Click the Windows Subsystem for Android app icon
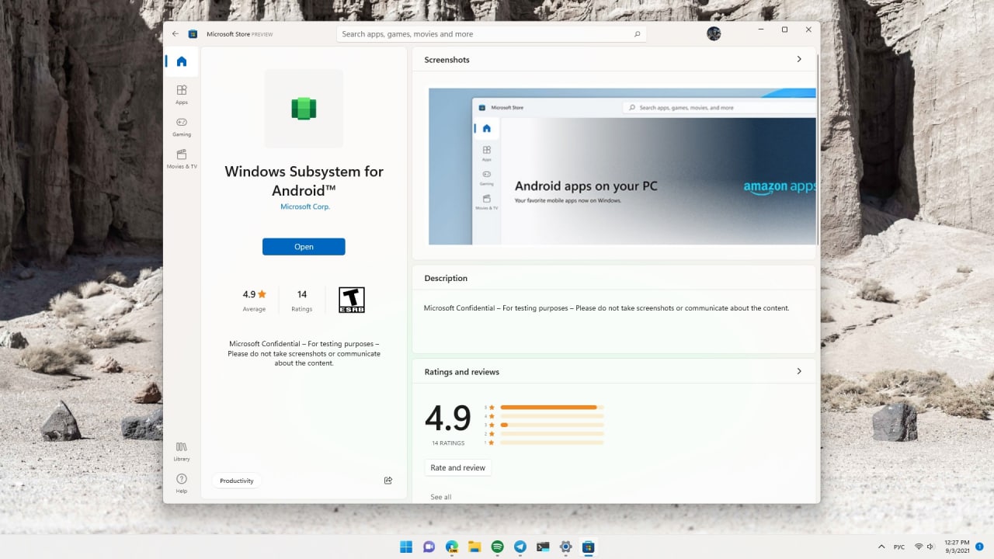This screenshot has height=559, width=994. [x=304, y=109]
